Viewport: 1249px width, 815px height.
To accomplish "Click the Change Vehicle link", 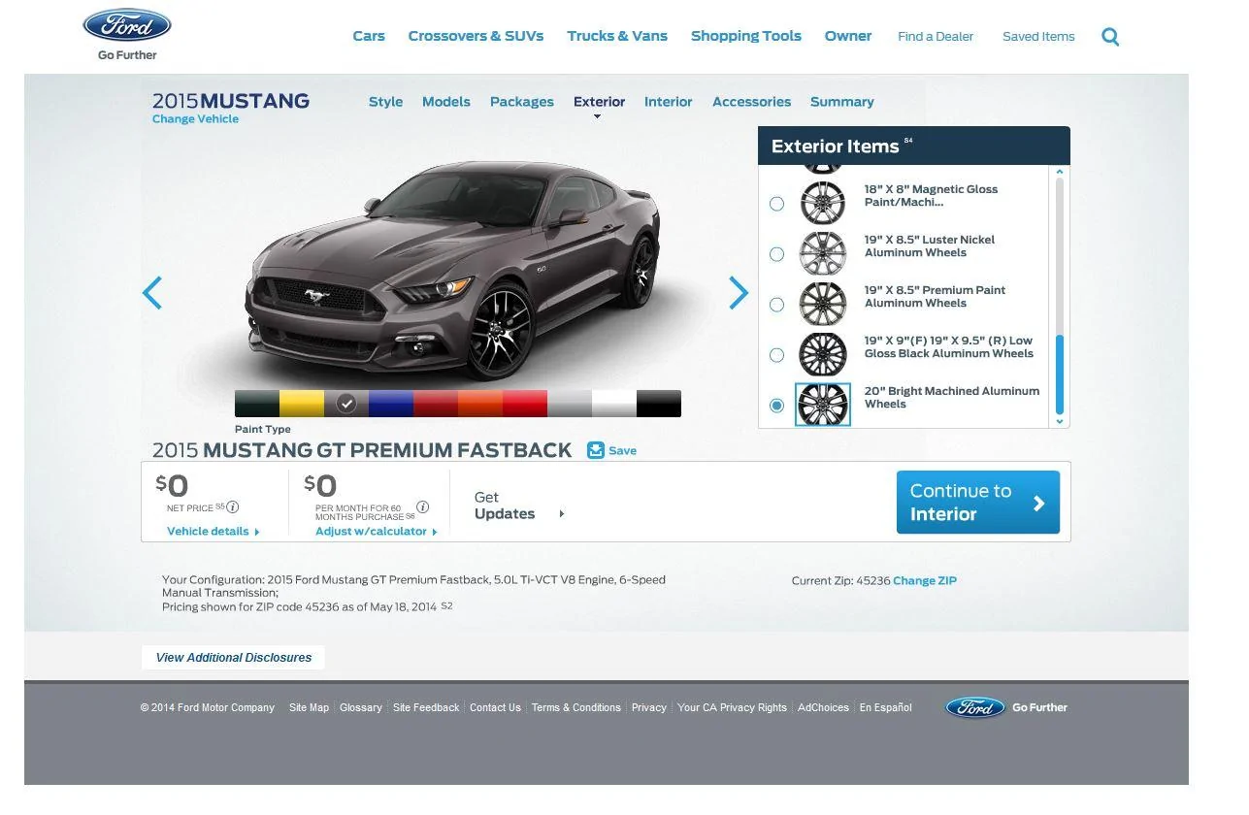I will pos(195,119).
